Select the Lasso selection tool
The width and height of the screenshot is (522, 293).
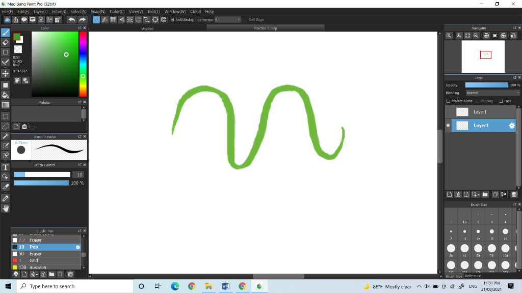tap(5, 126)
